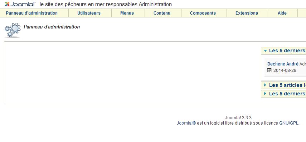Click the italic Panneau d'administration page heading
This screenshot has width=306, height=142.
pos(52,27)
